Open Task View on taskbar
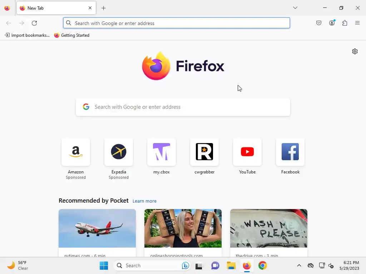The image size is (366, 274). (199, 265)
